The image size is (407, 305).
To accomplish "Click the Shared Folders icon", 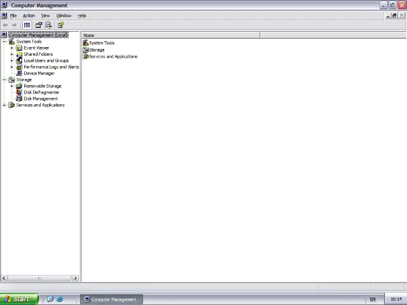I will pyautogui.click(x=19, y=54).
